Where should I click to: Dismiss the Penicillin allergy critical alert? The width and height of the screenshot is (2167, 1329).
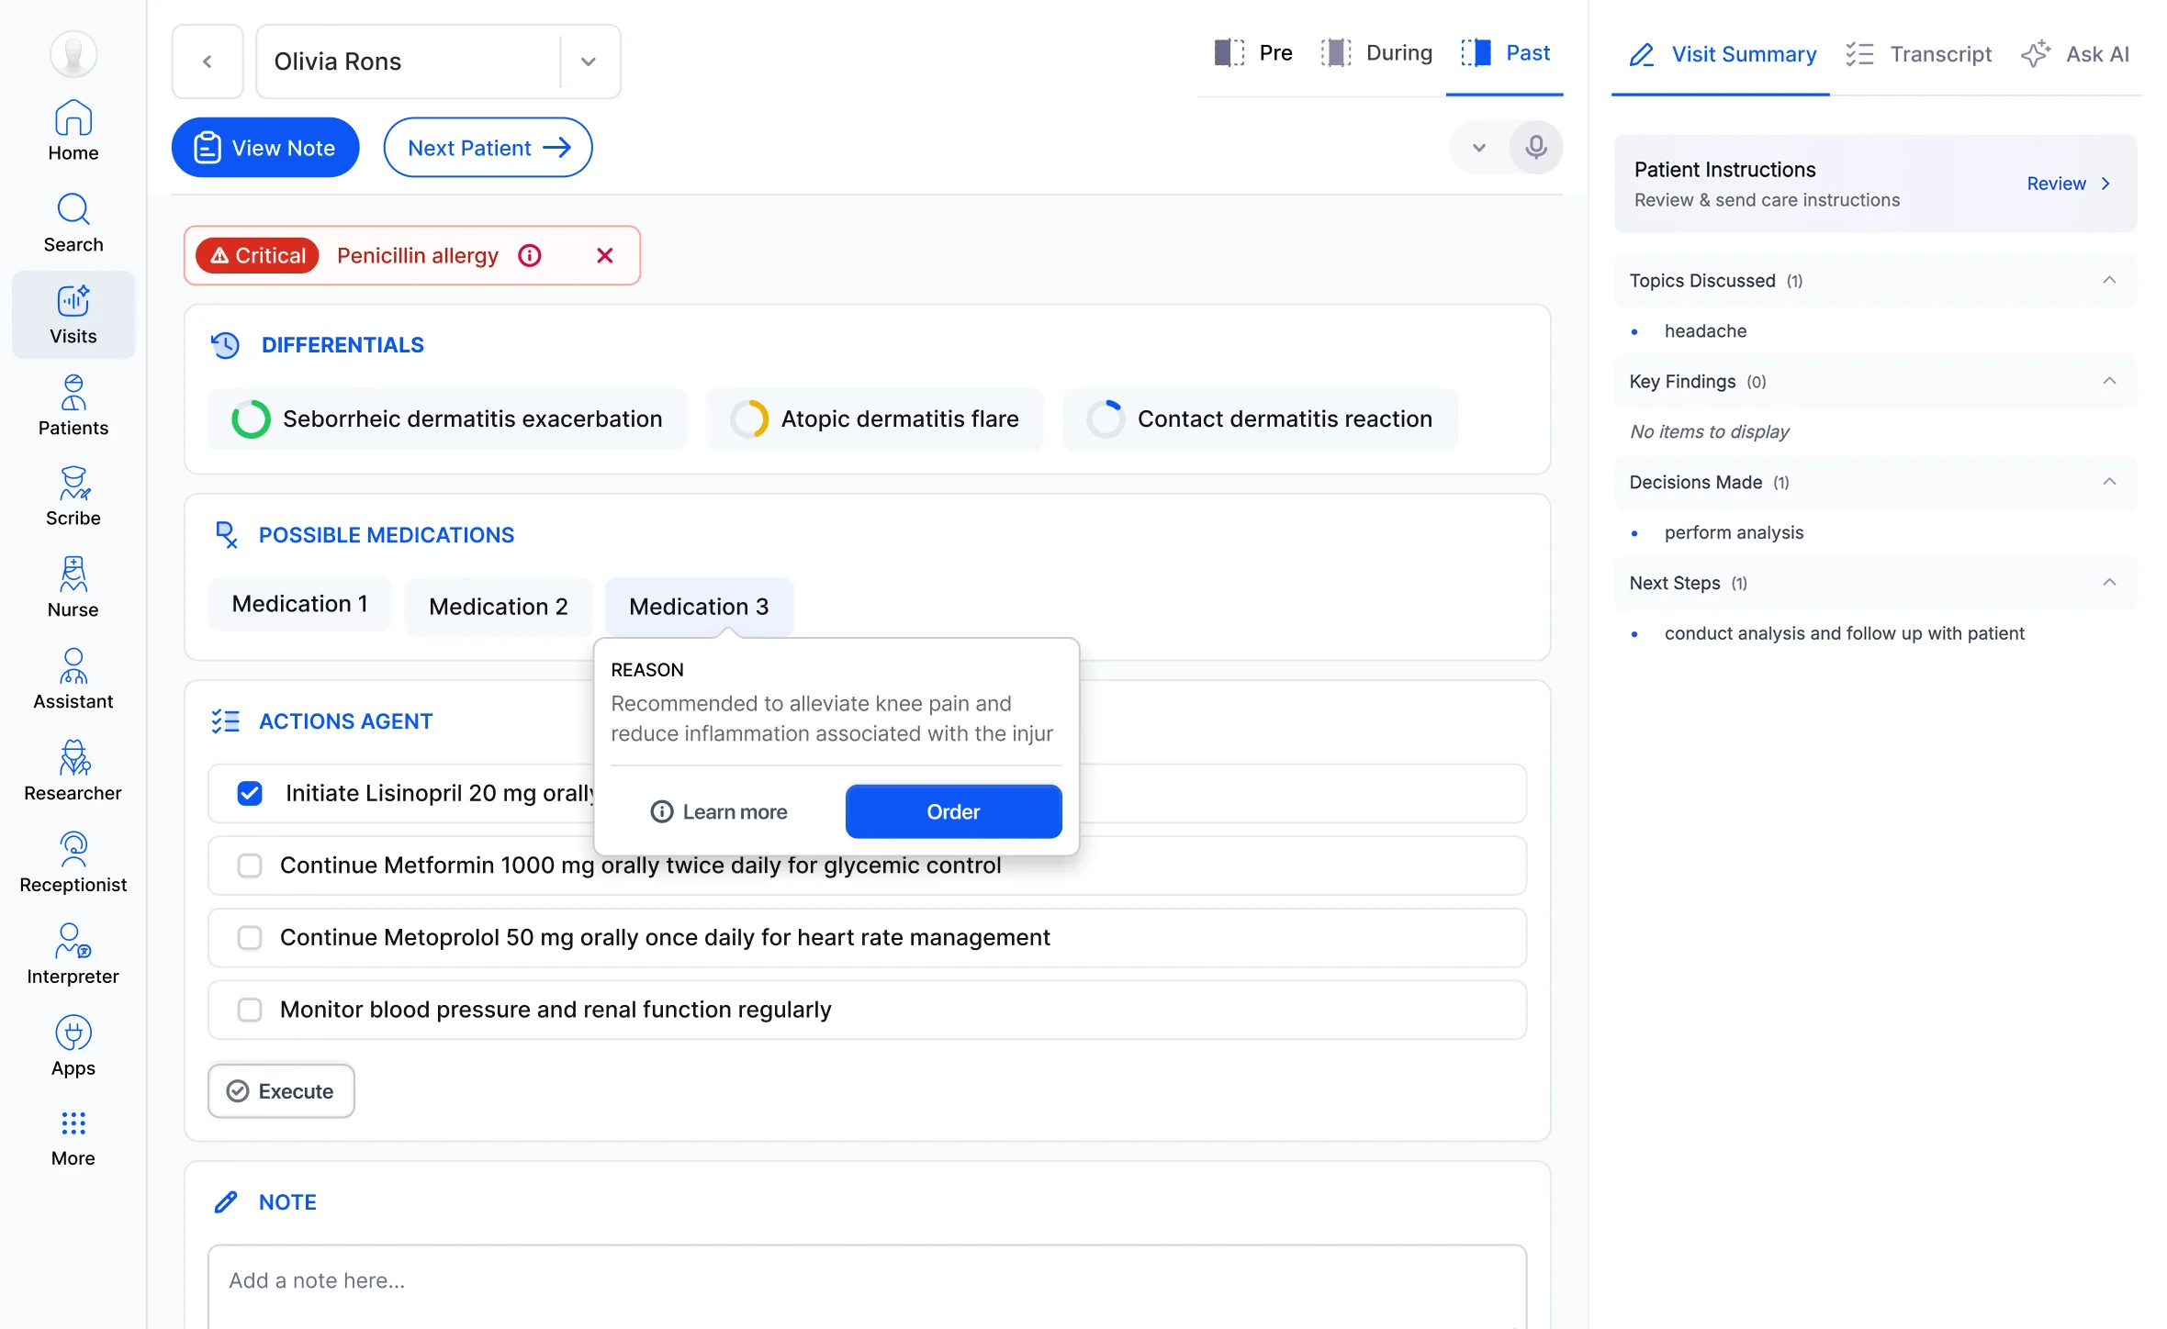click(x=604, y=255)
